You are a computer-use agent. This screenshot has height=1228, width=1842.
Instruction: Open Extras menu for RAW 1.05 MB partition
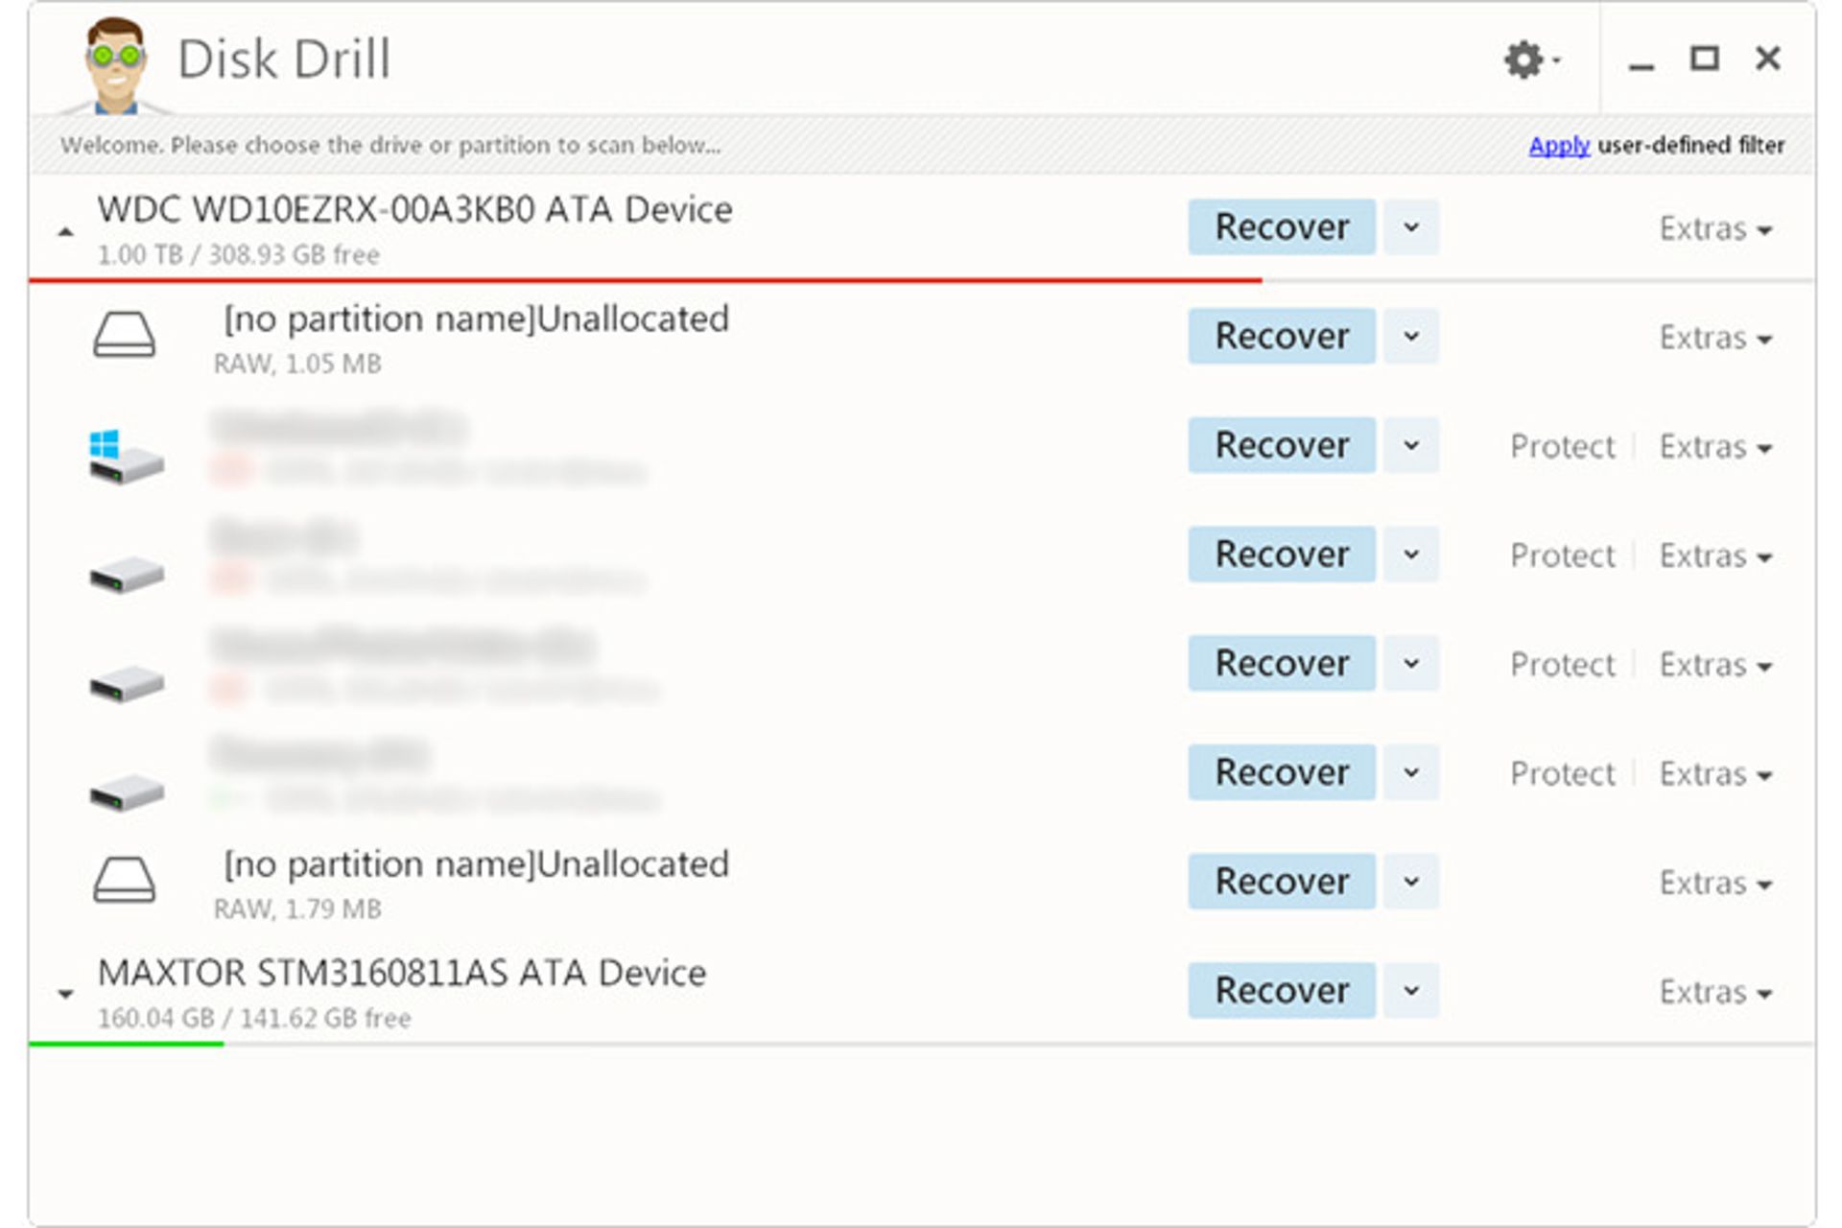(x=1715, y=338)
